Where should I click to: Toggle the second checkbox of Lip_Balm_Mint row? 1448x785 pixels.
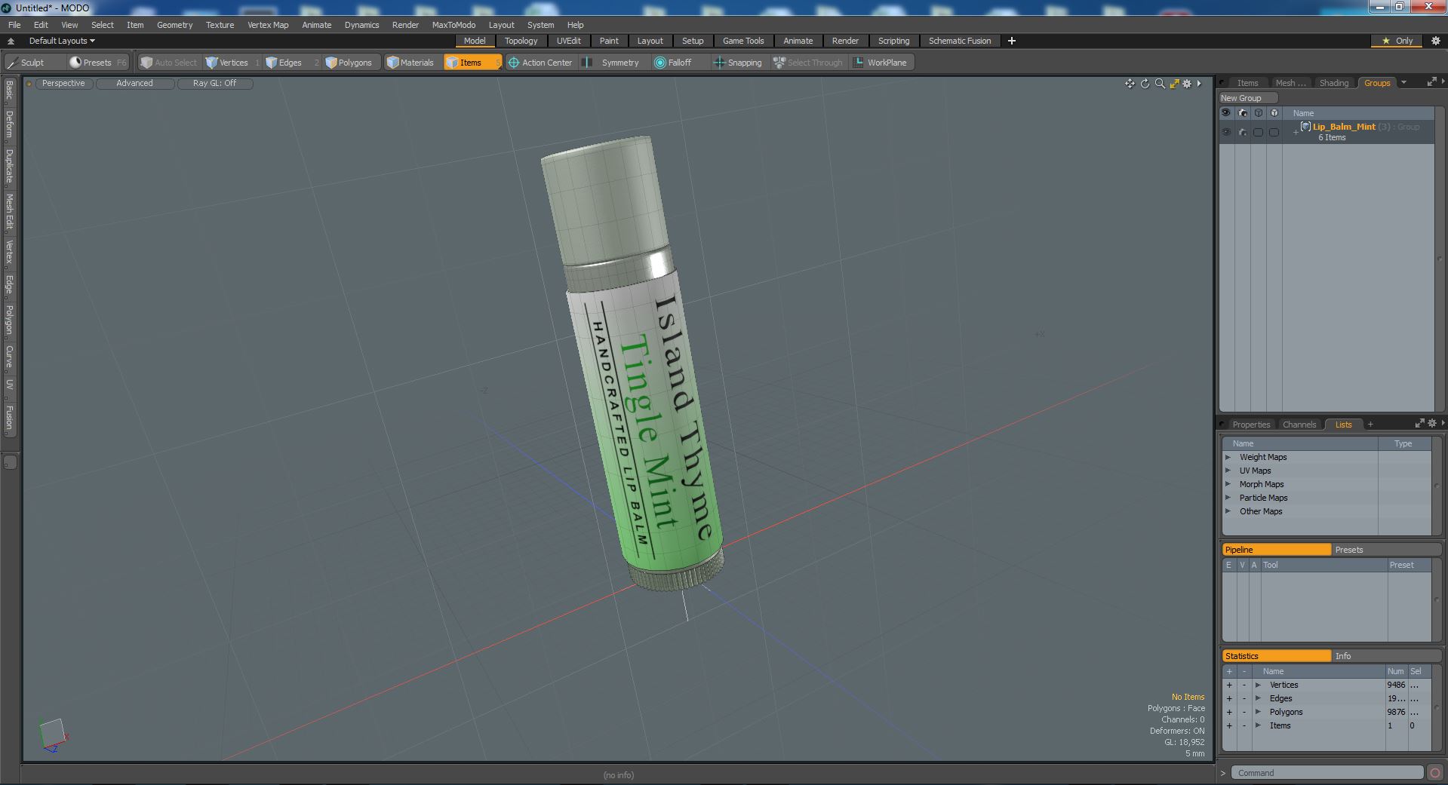tap(1274, 132)
